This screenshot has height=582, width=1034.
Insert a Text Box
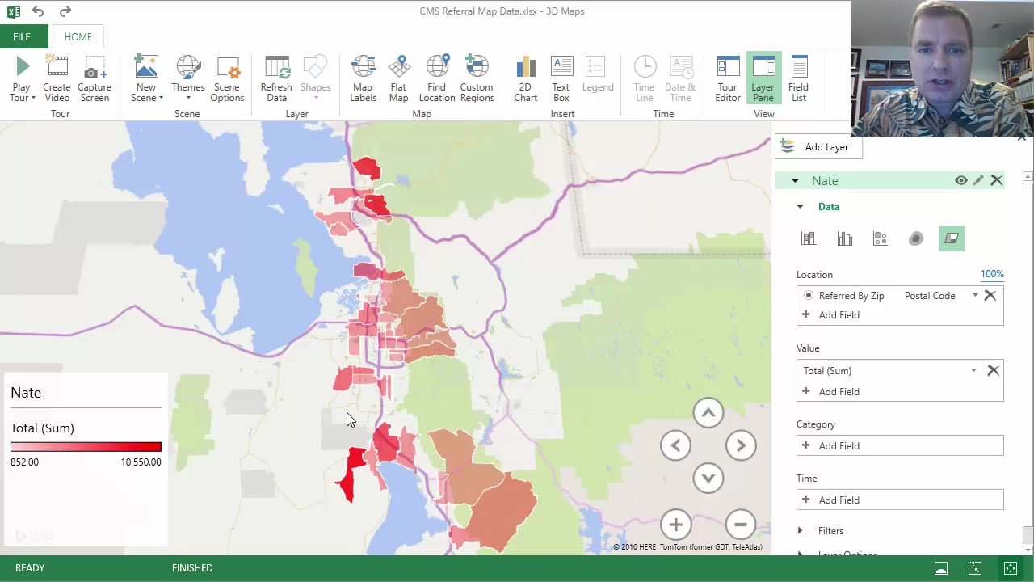coord(561,79)
